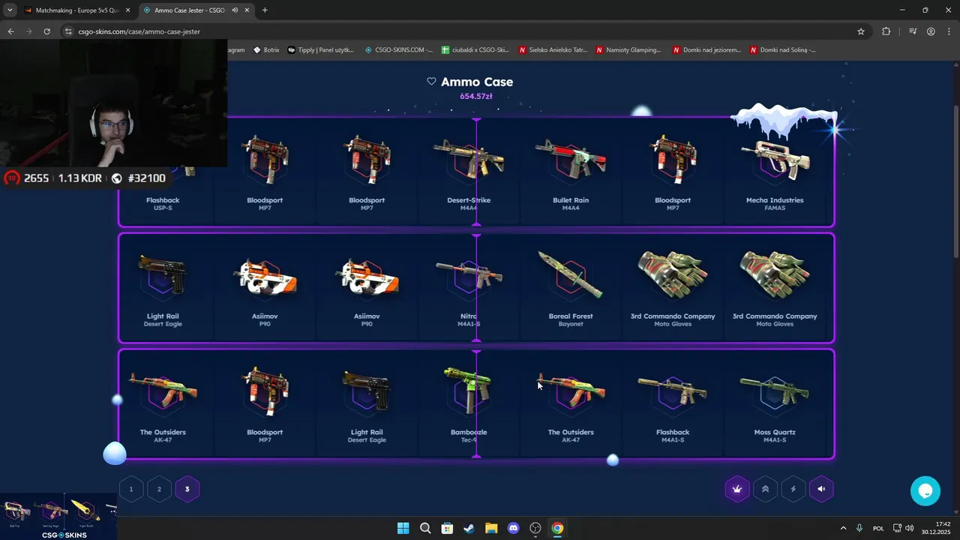Open the Domki nad jeziorem bookmark
The width and height of the screenshot is (960, 540).
coord(707,50)
